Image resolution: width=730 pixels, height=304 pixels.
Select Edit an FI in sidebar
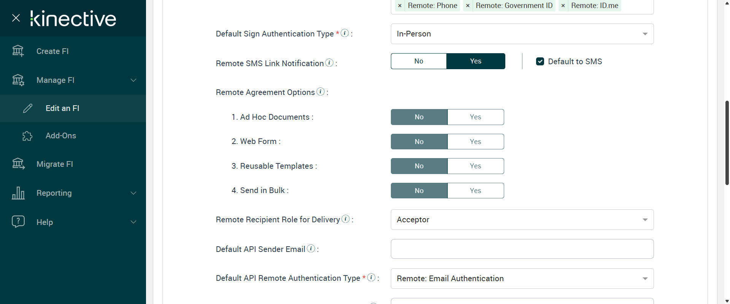click(62, 108)
